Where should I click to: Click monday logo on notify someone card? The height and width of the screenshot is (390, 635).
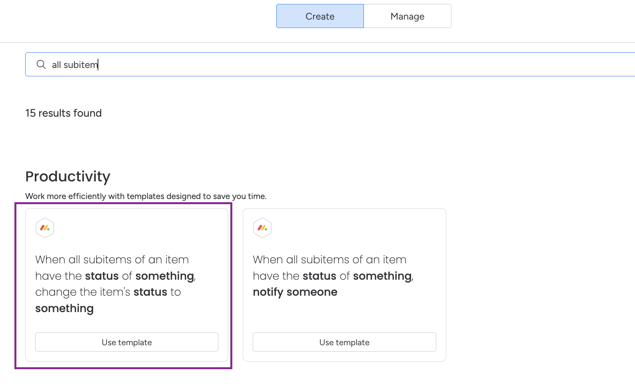[x=262, y=228]
